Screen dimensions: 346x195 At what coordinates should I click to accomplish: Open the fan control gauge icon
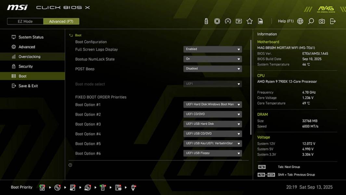point(228,21)
